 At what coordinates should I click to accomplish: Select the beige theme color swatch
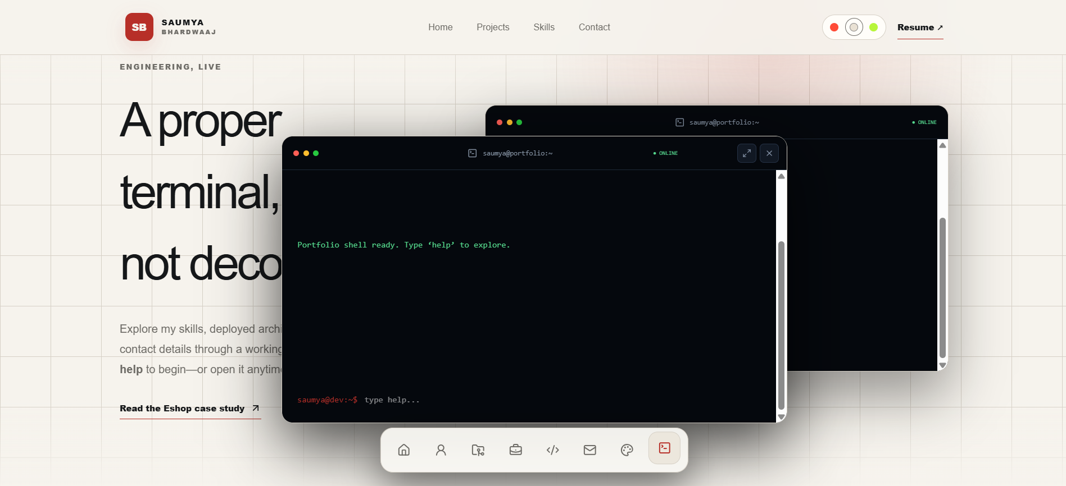[854, 27]
